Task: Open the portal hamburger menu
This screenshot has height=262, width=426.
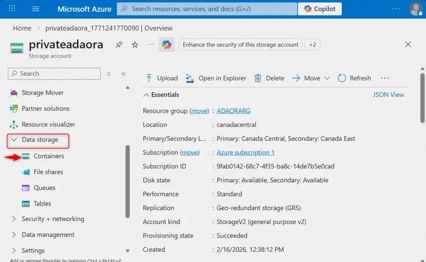Action: coord(36,9)
